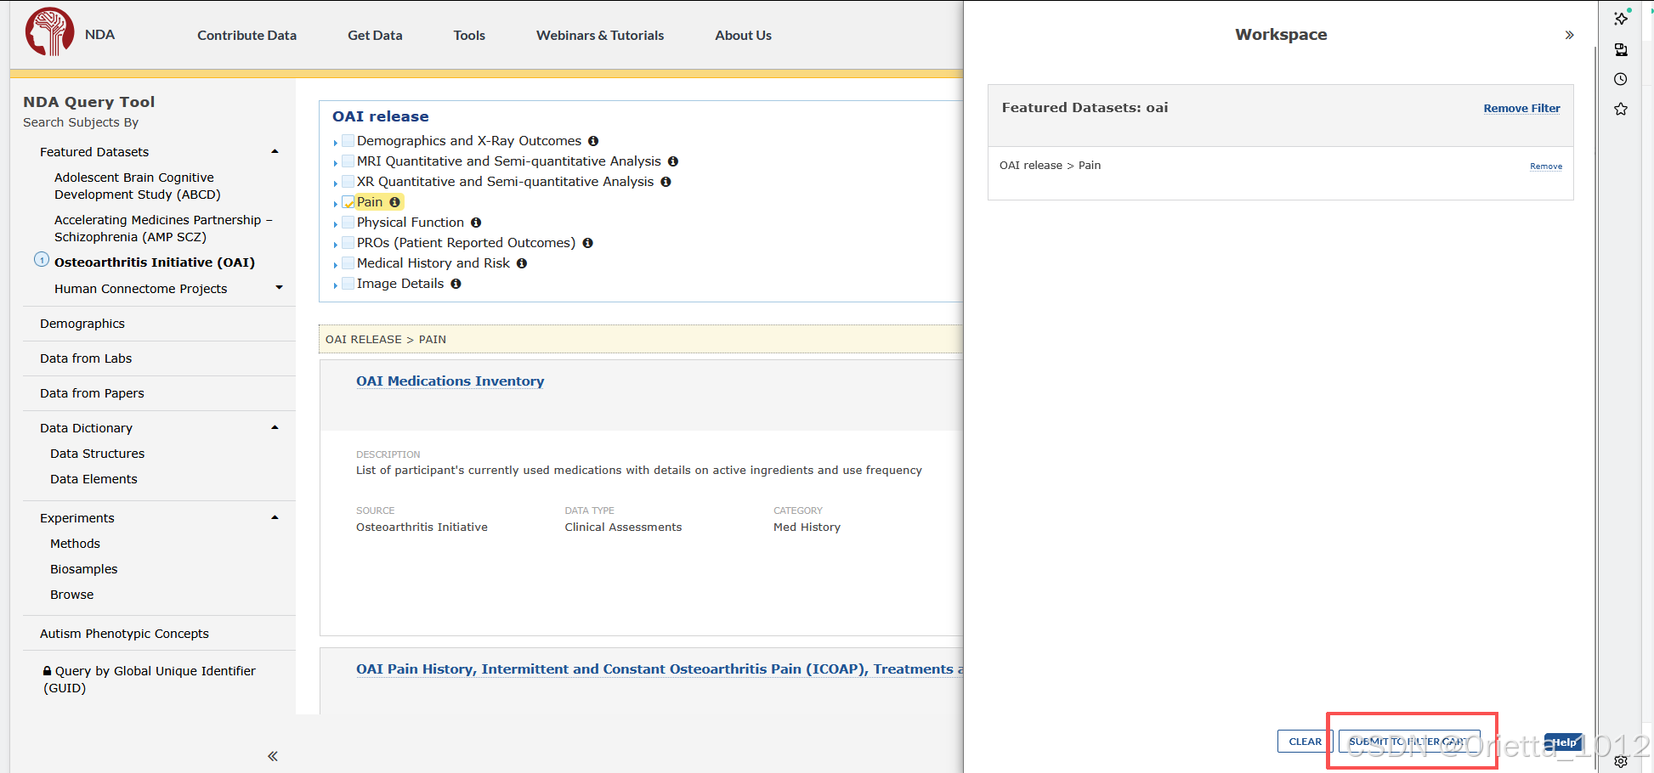
Task: Show info for Demographics and X-Ray Outcomes
Action: click(593, 141)
